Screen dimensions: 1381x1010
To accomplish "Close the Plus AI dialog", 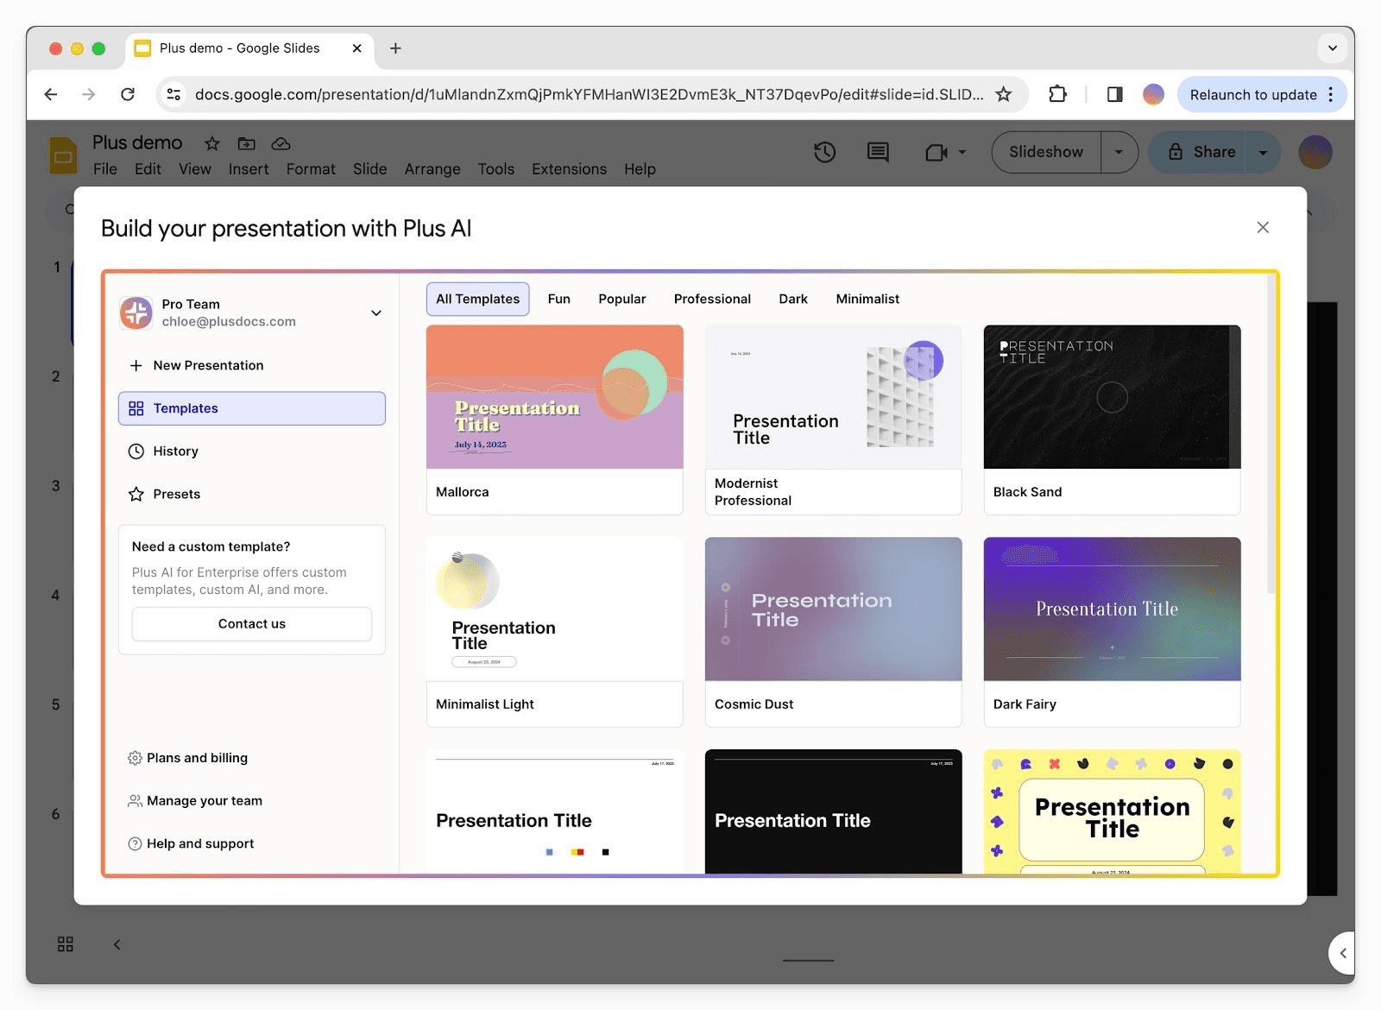I will [1263, 227].
